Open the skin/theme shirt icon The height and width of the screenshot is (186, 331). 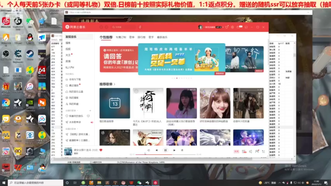pyautogui.click(x=227, y=27)
